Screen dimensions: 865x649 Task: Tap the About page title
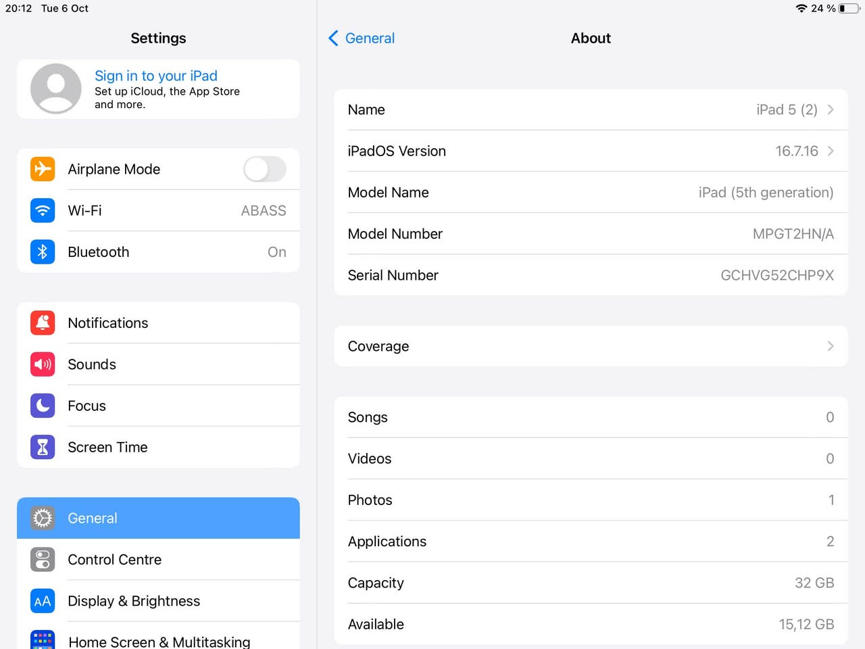pyautogui.click(x=591, y=39)
